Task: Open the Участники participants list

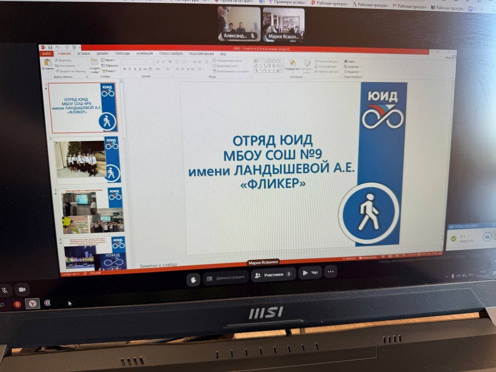Action: (x=274, y=275)
